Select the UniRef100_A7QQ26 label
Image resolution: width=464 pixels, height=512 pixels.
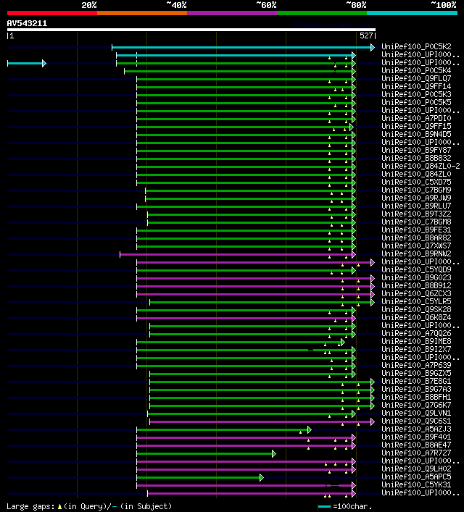(x=416, y=333)
